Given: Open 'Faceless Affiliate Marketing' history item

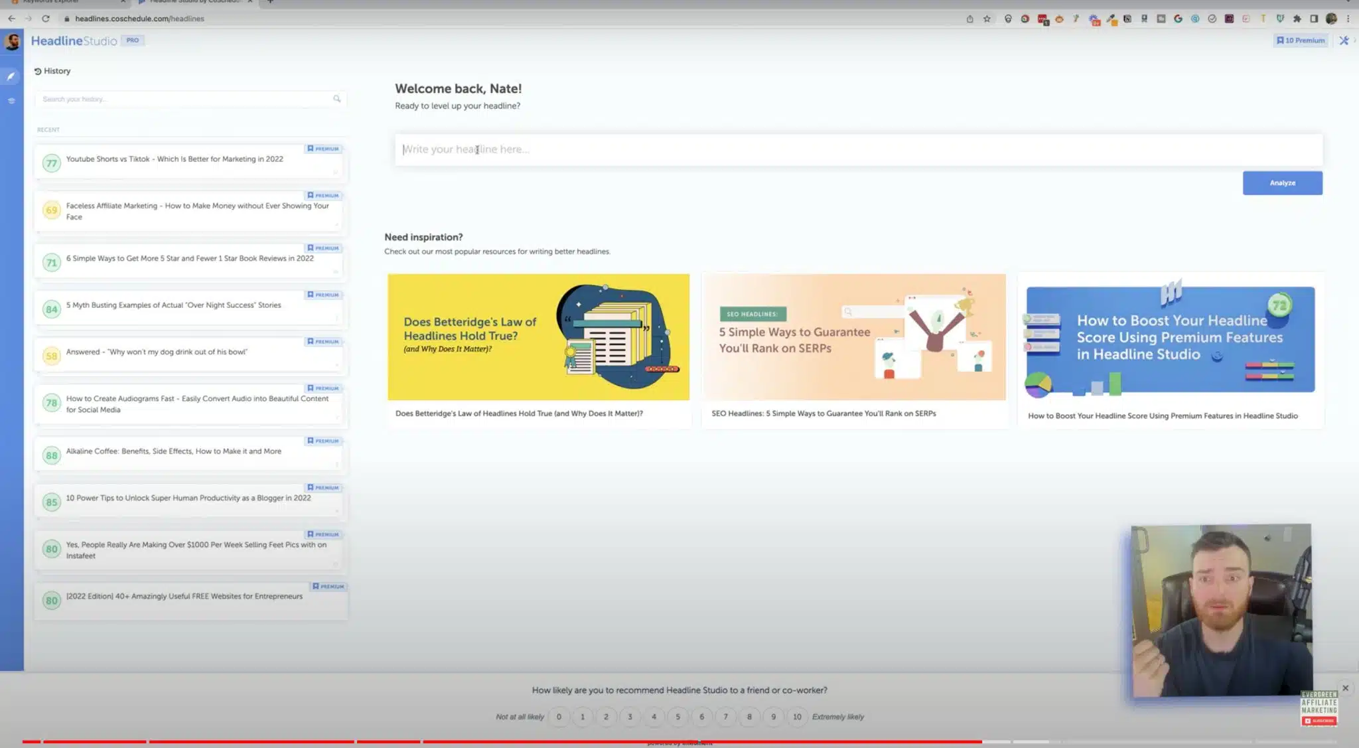Looking at the screenshot, I should [x=190, y=211].
